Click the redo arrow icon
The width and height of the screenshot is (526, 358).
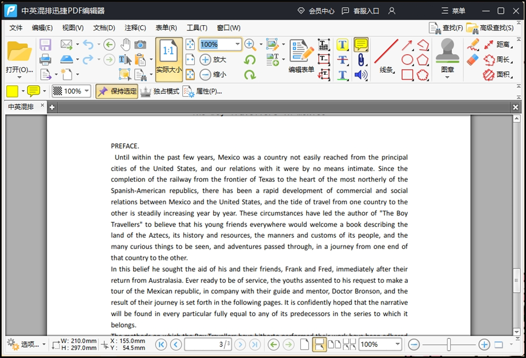(x=88, y=59)
